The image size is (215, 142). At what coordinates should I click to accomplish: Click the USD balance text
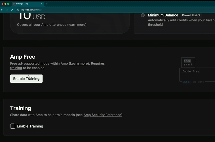(39, 17)
